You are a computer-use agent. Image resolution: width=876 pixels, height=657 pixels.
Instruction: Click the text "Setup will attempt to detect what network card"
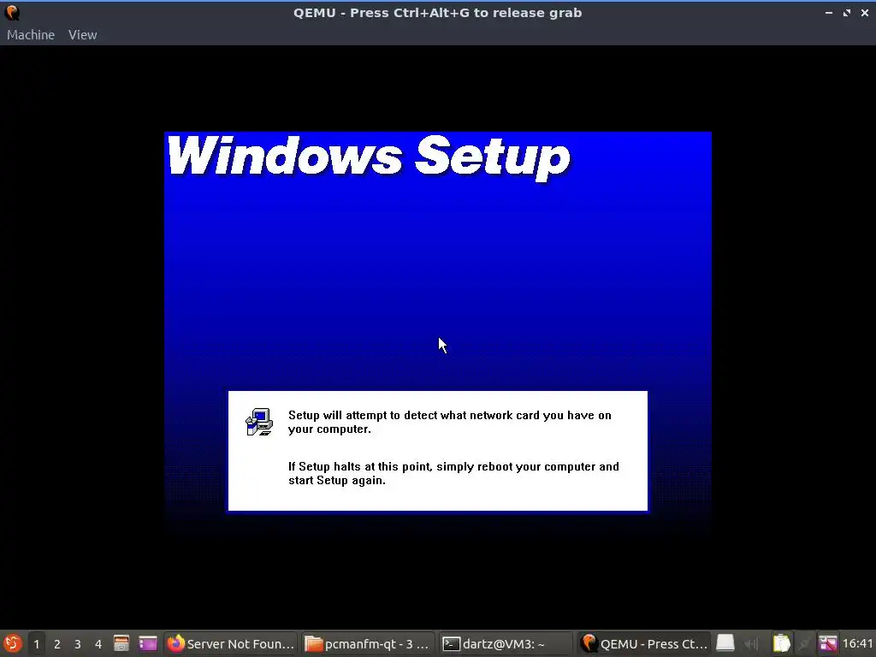pos(414,415)
